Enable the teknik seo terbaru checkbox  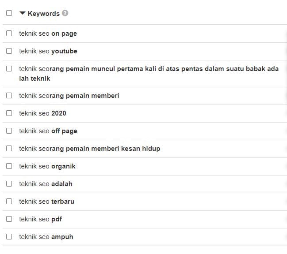coord(9,201)
